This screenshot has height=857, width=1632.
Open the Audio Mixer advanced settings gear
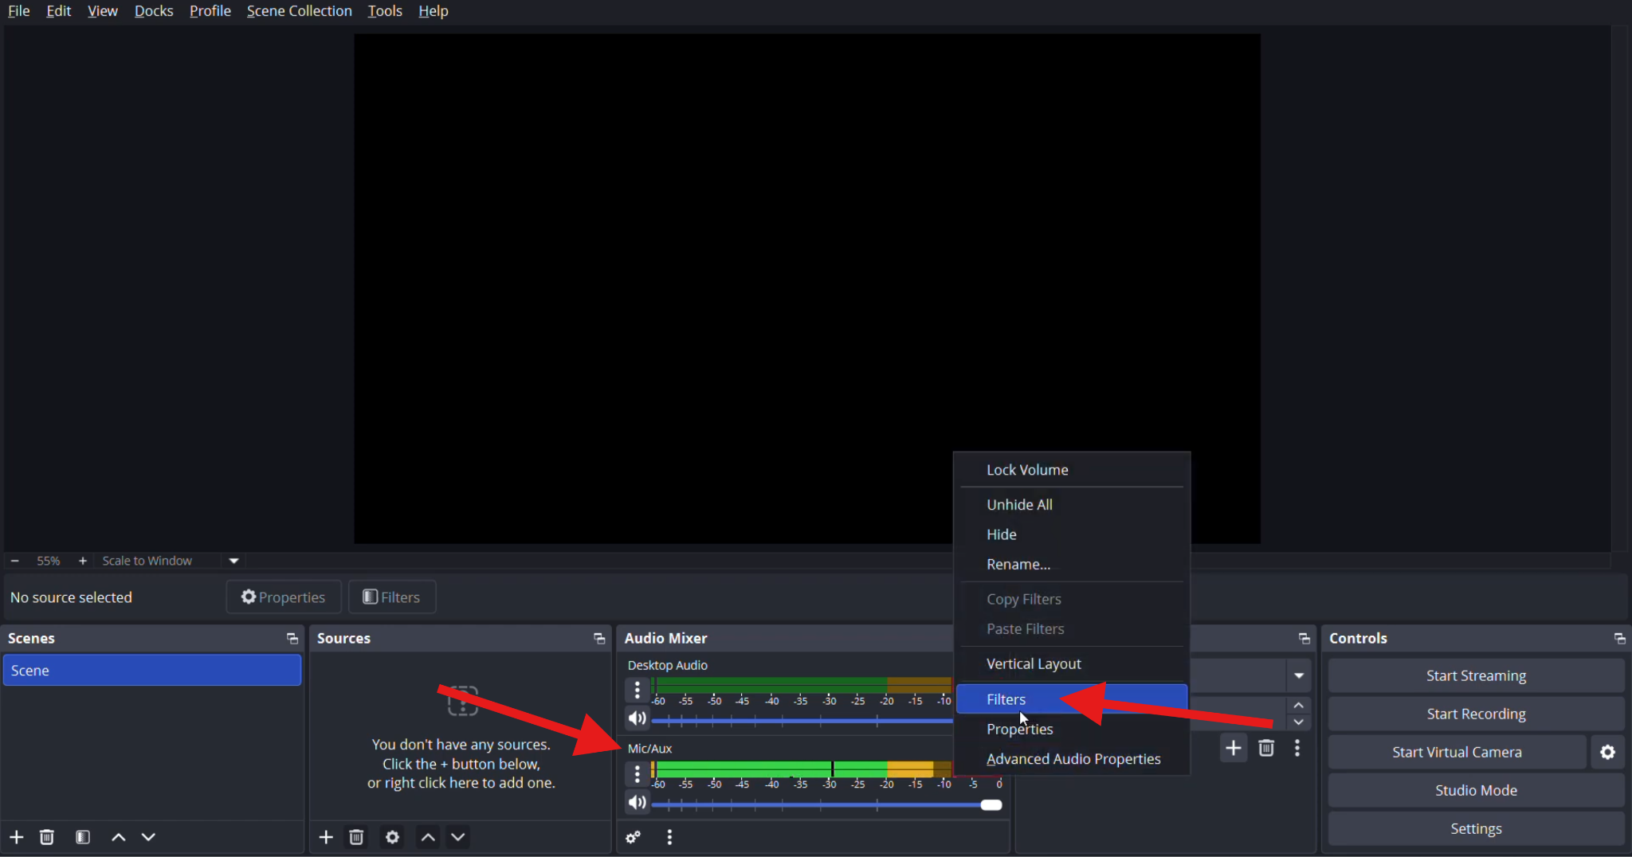pyautogui.click(x=632, y=837)
